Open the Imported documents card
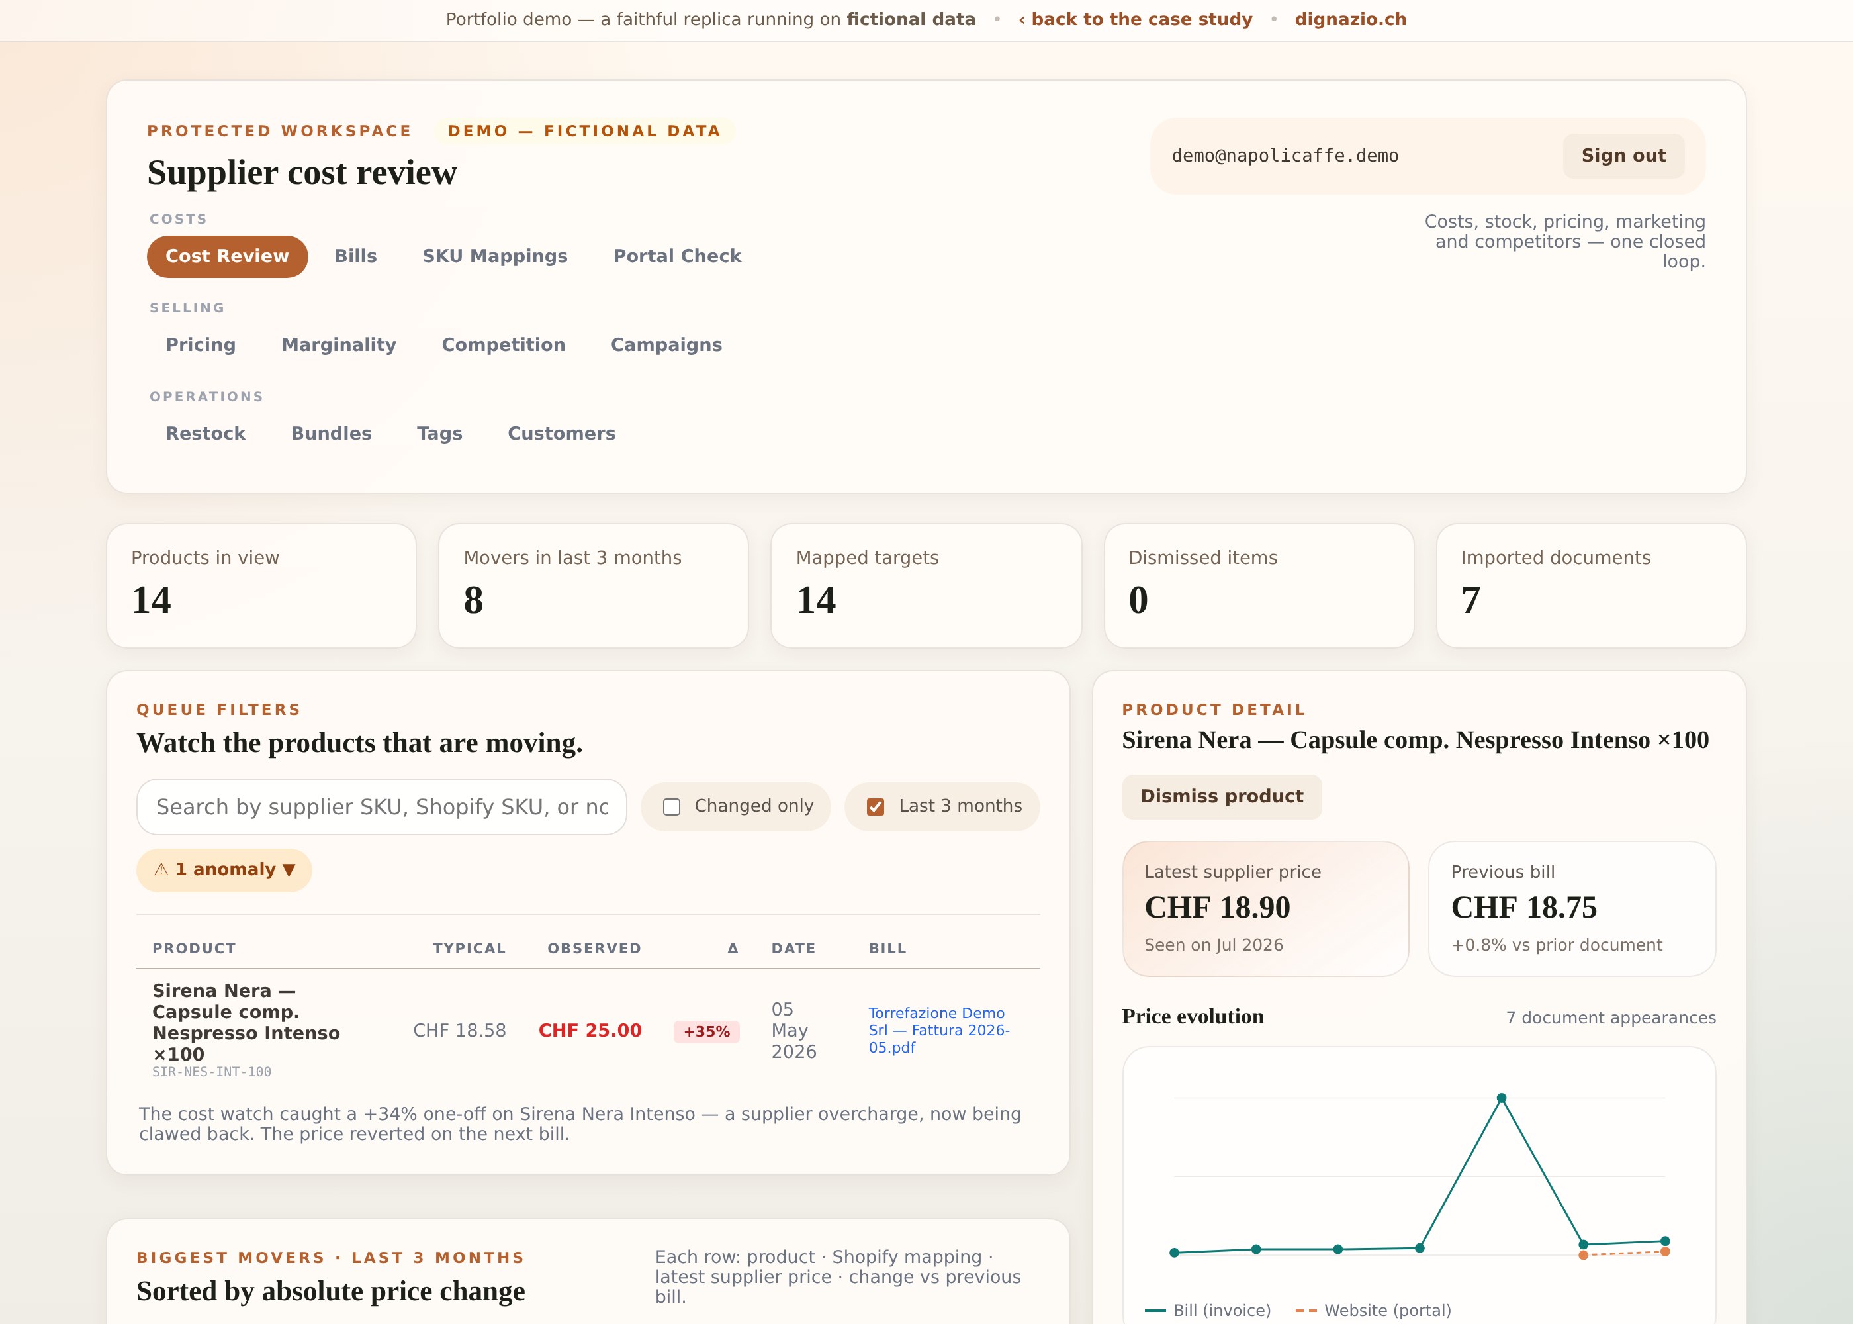 [x=1591, y=586]
